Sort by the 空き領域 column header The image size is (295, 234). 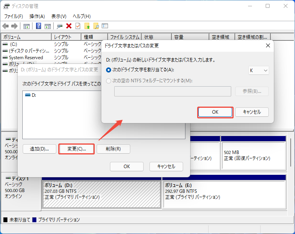222,37
